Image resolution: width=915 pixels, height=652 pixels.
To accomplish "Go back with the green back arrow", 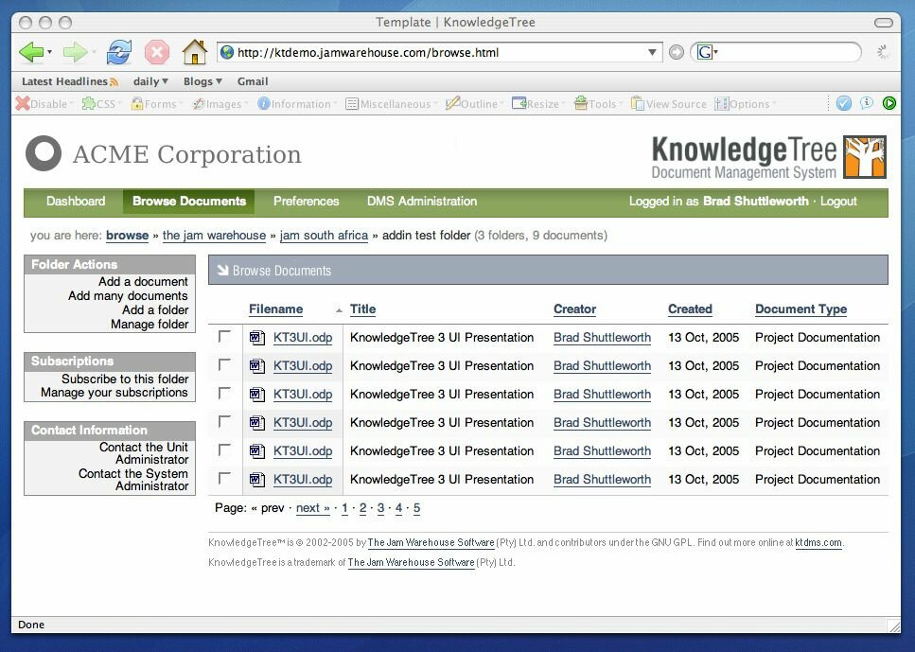I will (31, 52).
